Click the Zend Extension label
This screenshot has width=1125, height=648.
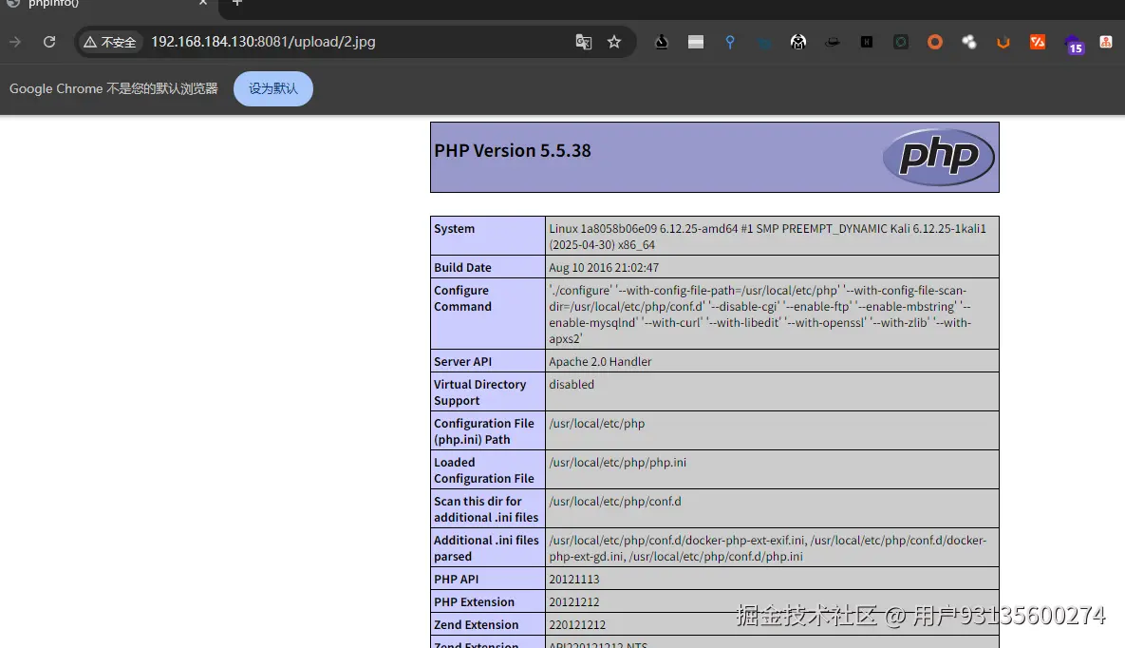tap(476, 625)
